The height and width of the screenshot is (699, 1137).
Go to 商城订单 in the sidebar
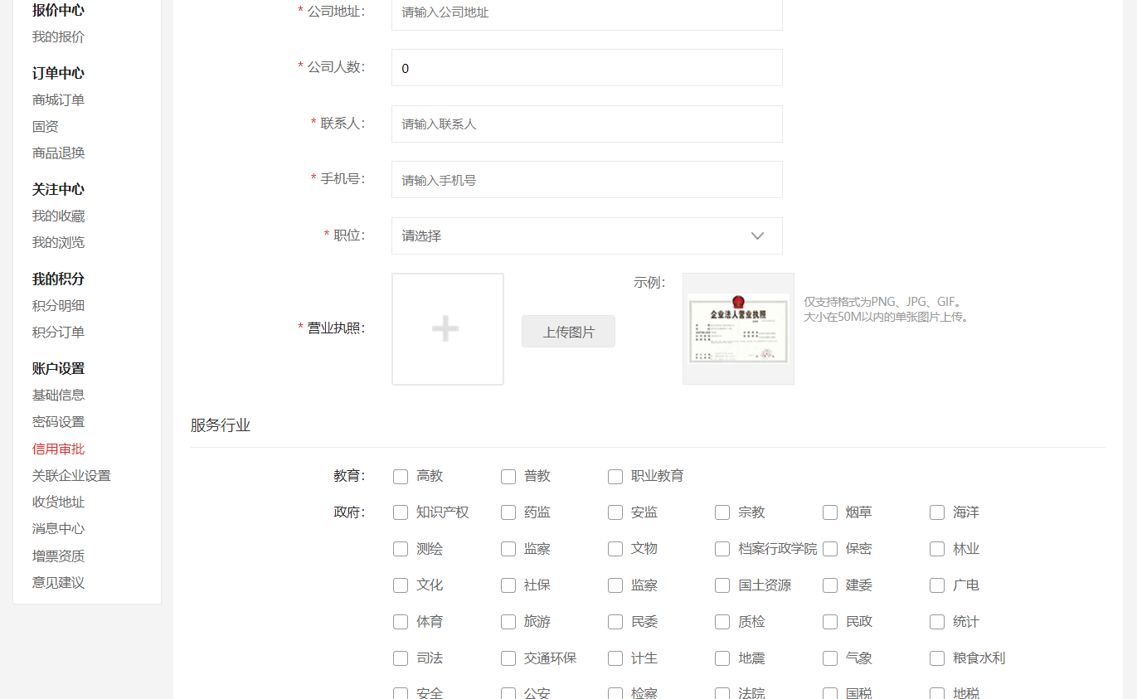pyautogui.click(x=58, y=100)
